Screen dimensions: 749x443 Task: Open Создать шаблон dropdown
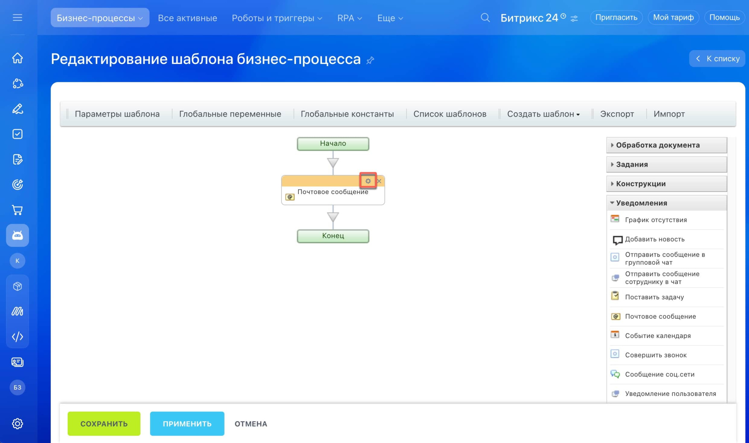(543, 114)
